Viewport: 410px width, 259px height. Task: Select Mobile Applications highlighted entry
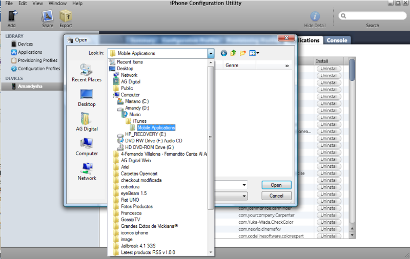[156, 127]
